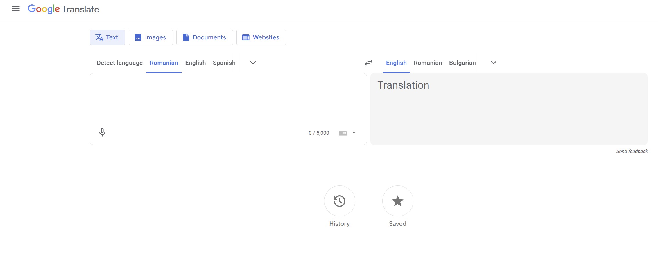Click inside the source text box
The height and width of the screenshot is (262, 658).
[x=228, y=99]
